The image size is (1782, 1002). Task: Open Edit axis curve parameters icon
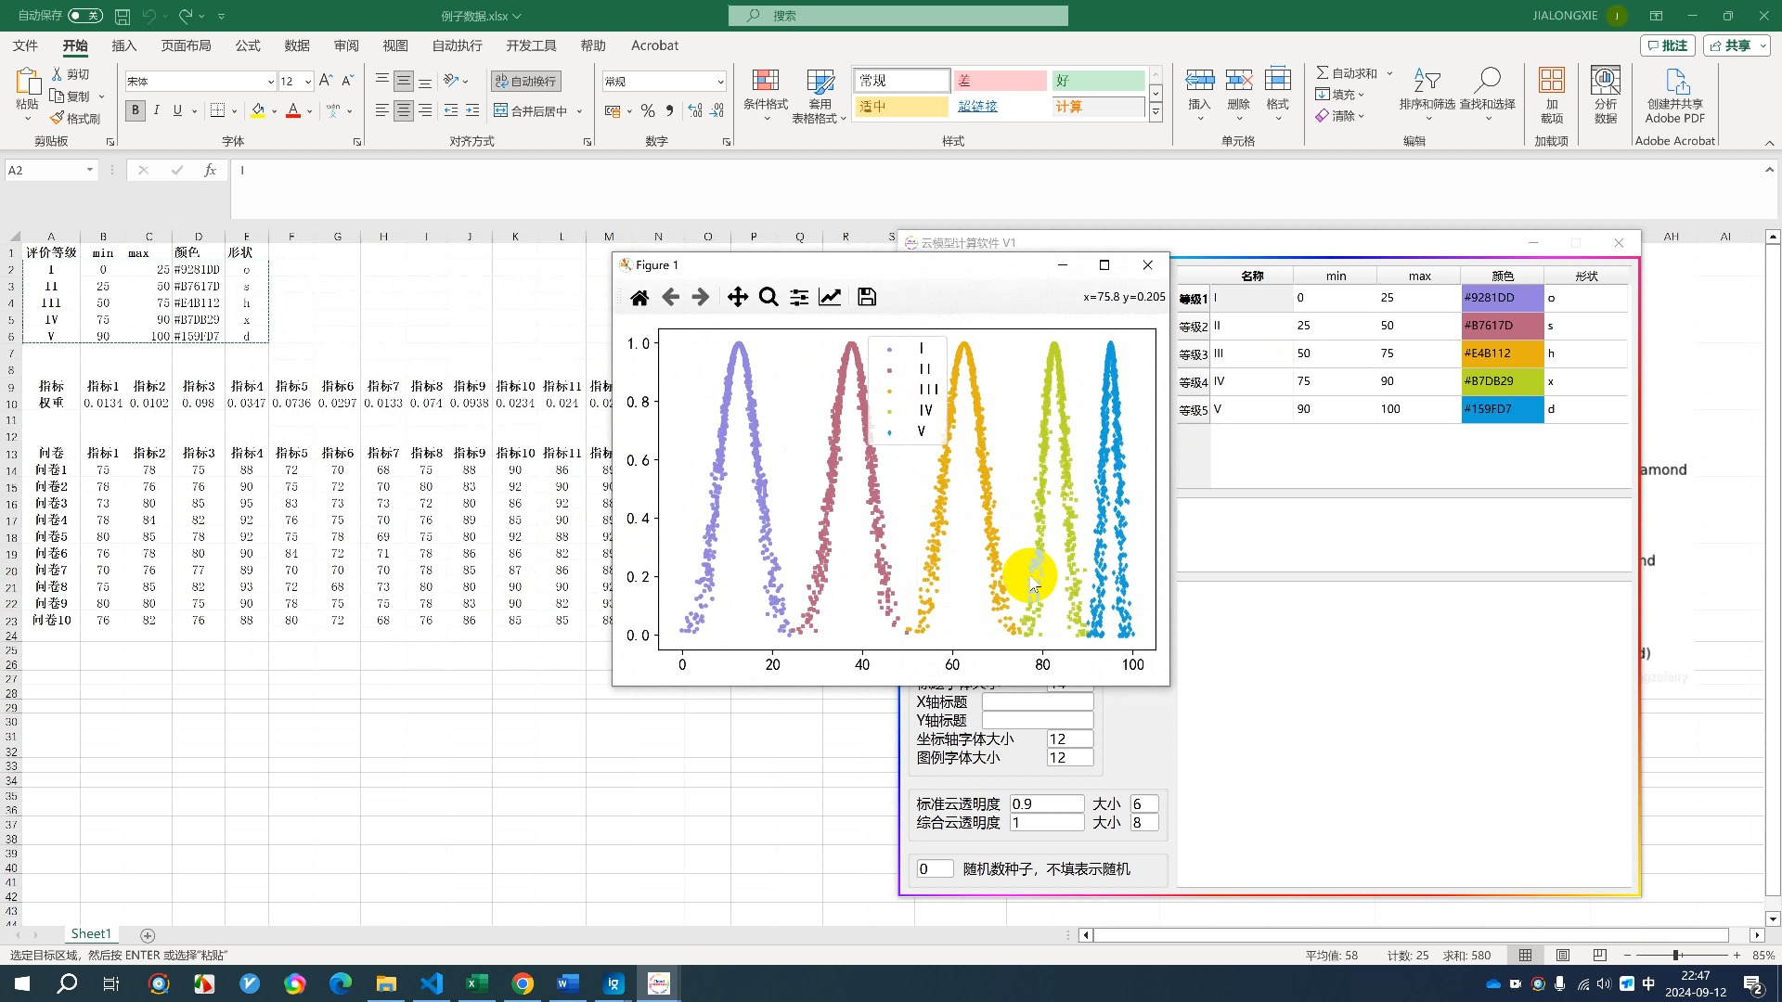830,297
